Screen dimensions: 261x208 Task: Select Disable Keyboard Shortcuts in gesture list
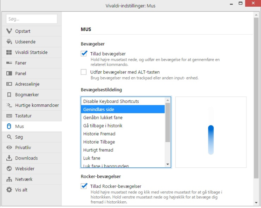[x=123, y=101]
